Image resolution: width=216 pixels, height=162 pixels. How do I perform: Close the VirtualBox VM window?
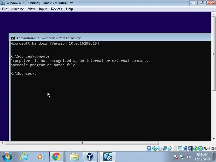pos(211,3)
